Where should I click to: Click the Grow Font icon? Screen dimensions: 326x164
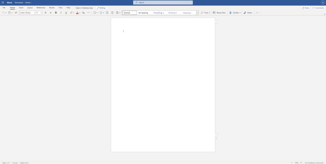(46, 13)
